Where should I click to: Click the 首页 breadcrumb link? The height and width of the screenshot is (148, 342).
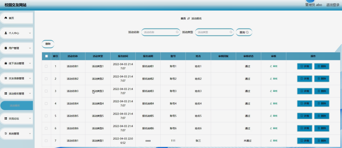183,19
